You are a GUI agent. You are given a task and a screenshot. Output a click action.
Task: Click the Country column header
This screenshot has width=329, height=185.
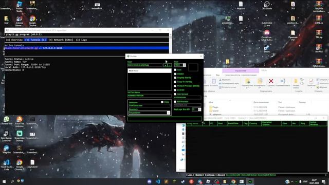coord(255,123)
